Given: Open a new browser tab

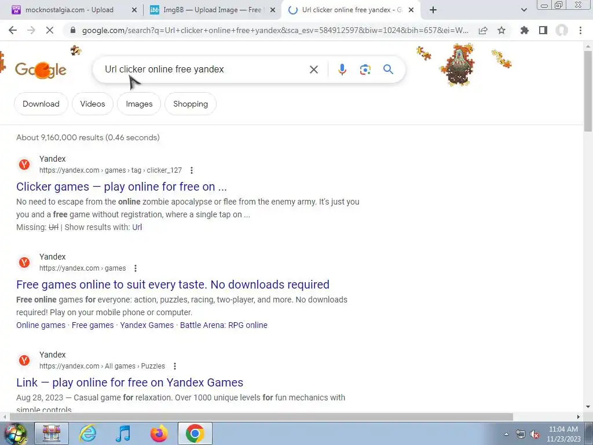Looking at the screenshot, I should point(433,10).
